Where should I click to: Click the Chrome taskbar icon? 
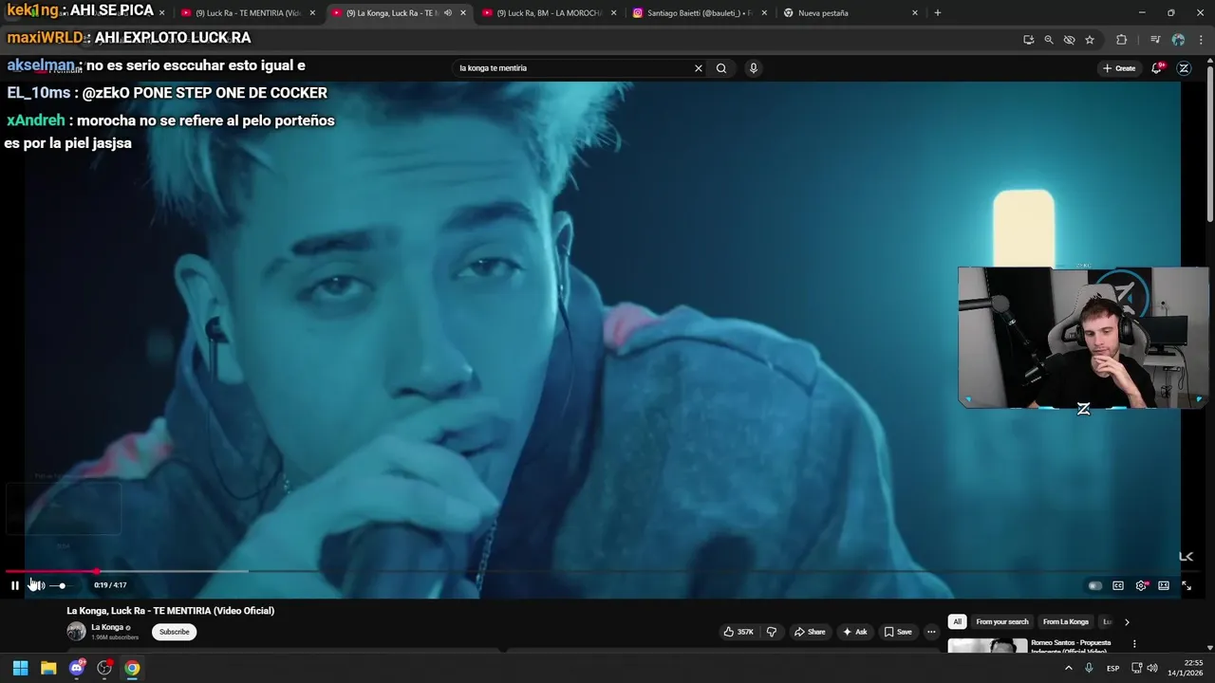coord(132,668)
